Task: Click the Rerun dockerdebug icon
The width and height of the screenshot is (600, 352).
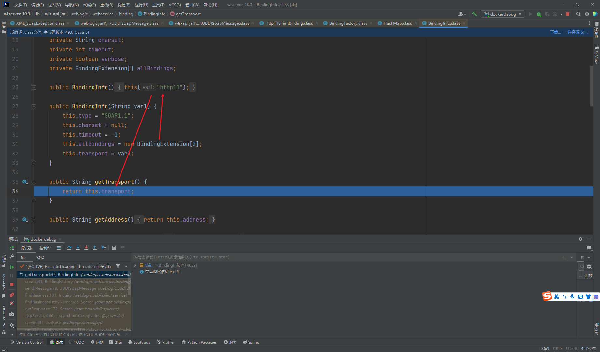Action: click(x=12, y=248)
